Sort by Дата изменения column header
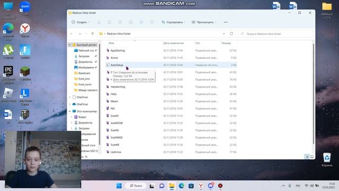Screen dimensions: 339x191 coord(173,43)
